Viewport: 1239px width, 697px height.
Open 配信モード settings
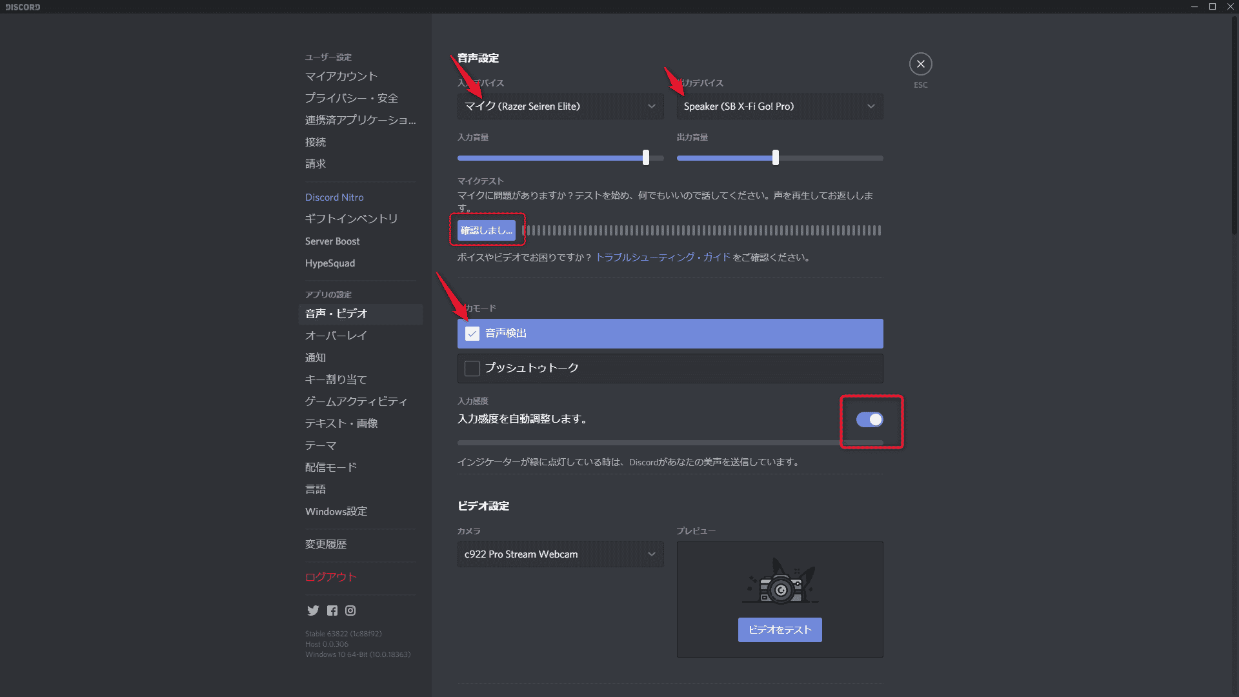(361, 467)
